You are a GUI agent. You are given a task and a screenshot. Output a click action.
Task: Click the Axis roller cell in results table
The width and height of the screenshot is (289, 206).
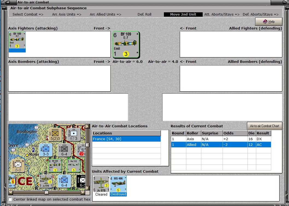pos(193,139)
